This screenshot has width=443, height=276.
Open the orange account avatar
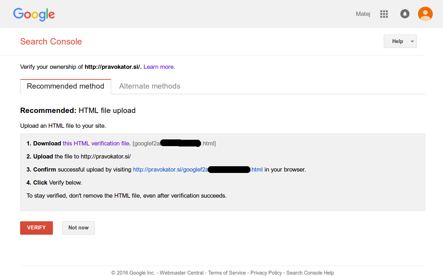pos(425,14)
